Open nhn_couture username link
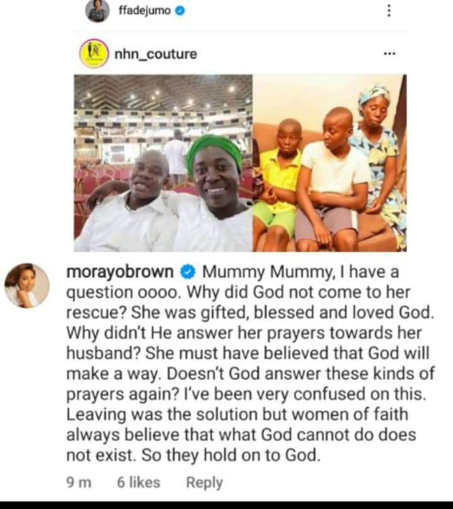Image resolution: width=453 pixels, height=509 pixels. click(155, 54)
